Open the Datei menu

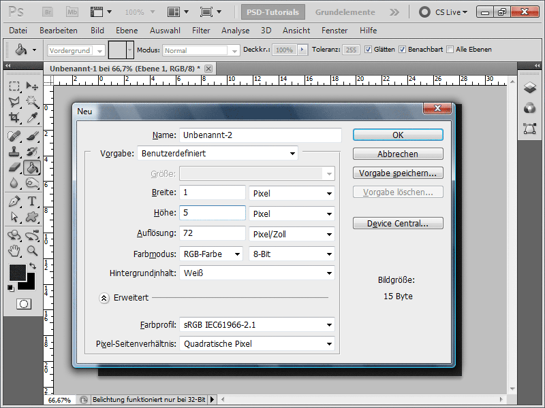pyautogui.click(x=18, y=31)
